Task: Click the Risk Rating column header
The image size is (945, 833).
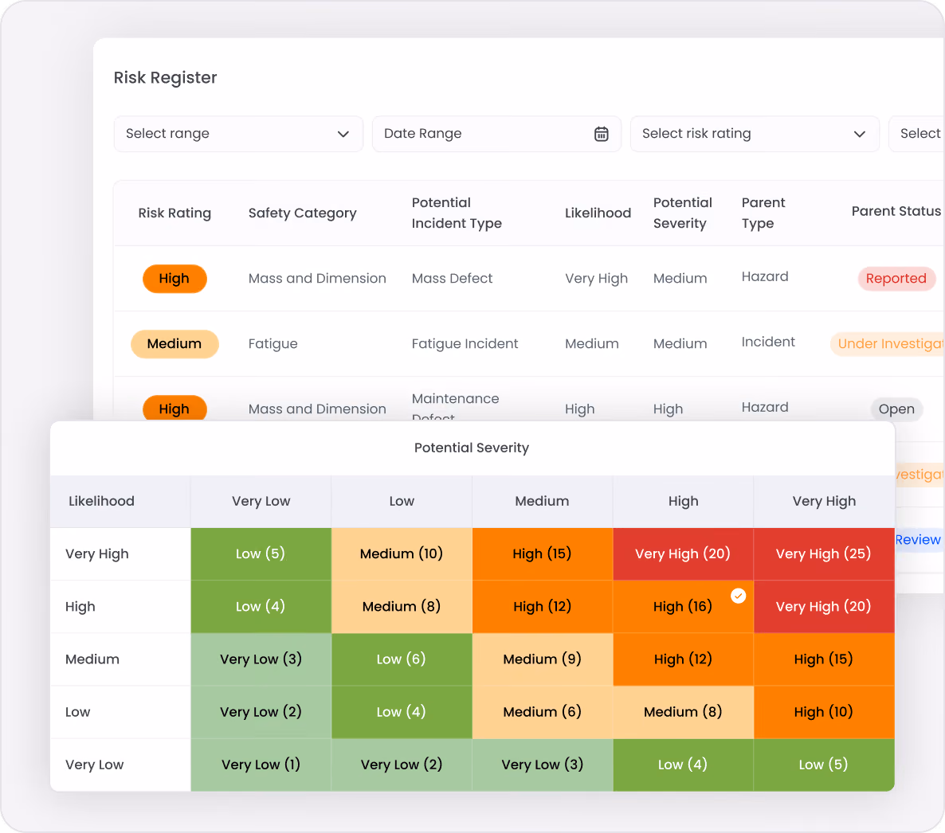Action: (174, 213)
